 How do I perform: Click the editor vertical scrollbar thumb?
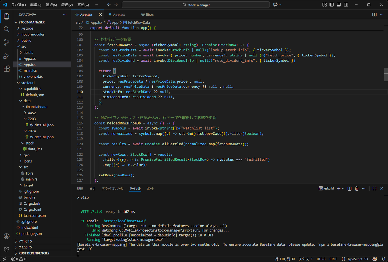point(386,75)
